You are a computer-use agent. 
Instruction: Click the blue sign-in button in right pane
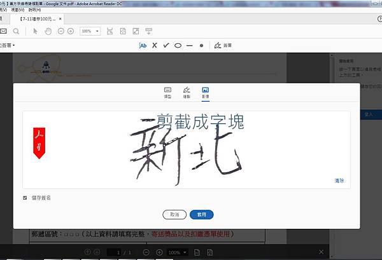(371, 114)
